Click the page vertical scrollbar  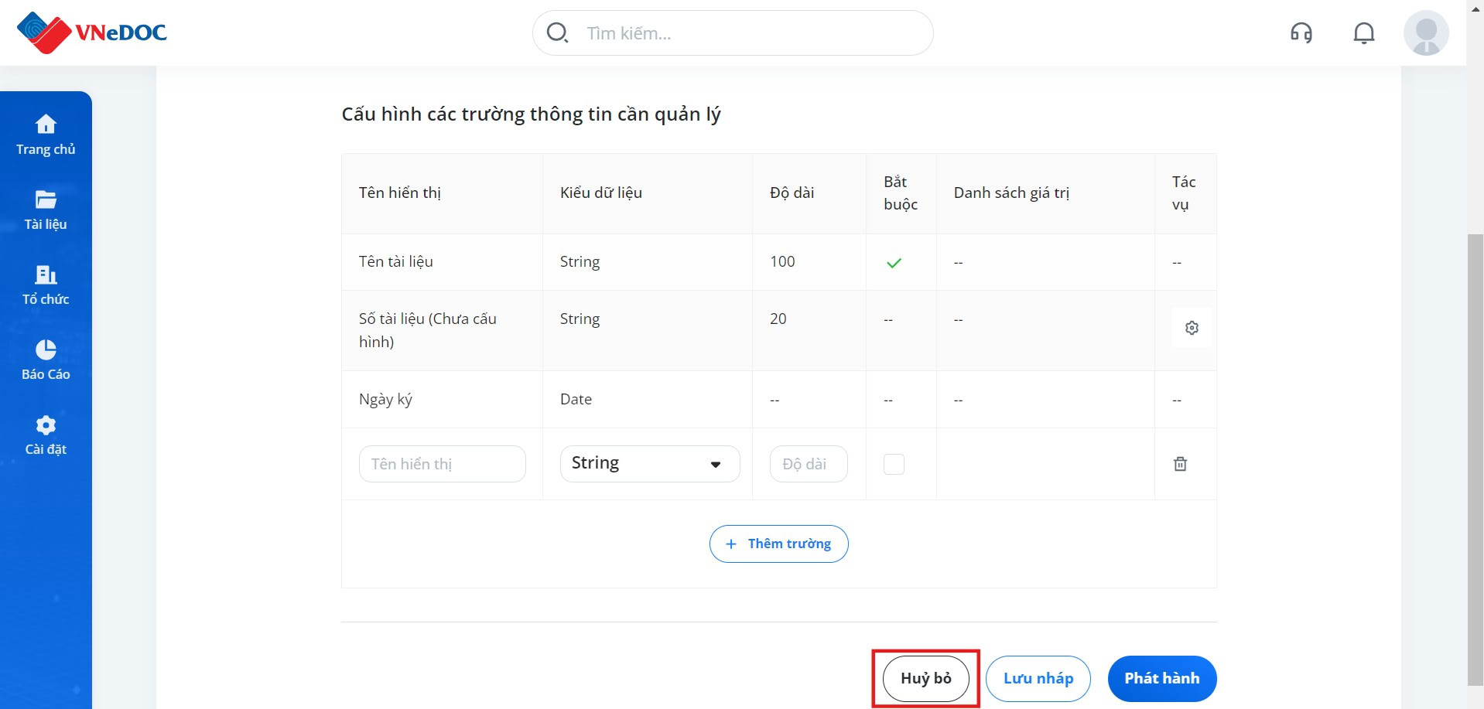pyautogui.click(x=1475, y=459)
